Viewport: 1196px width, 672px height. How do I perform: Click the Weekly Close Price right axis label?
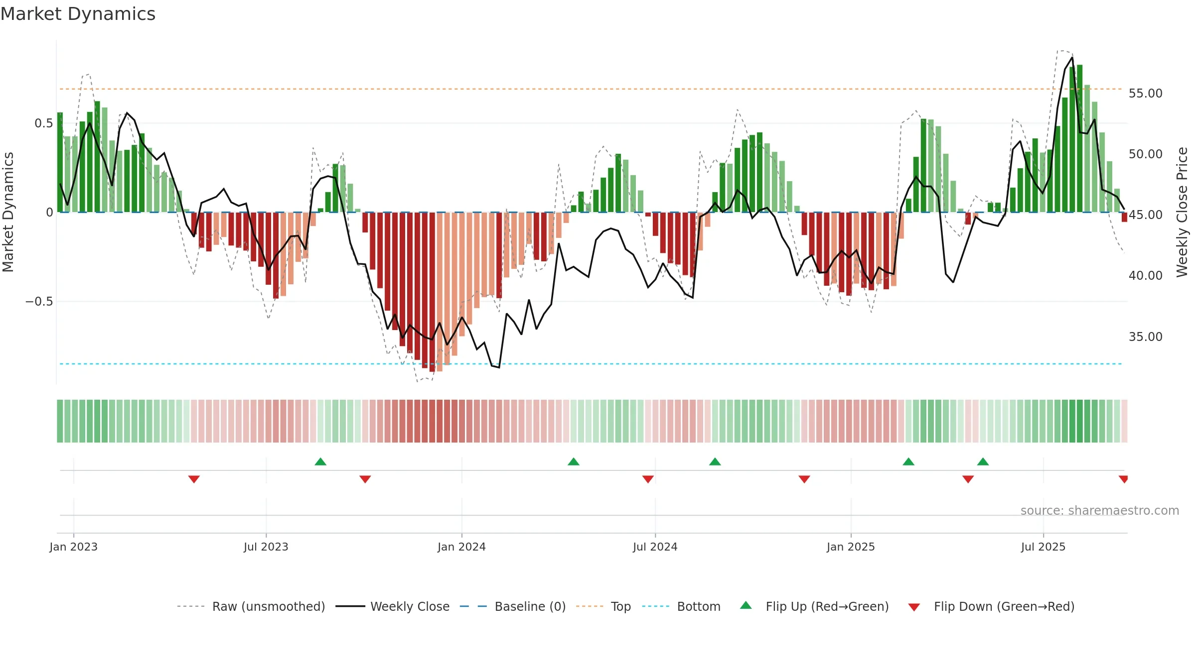1182,212
